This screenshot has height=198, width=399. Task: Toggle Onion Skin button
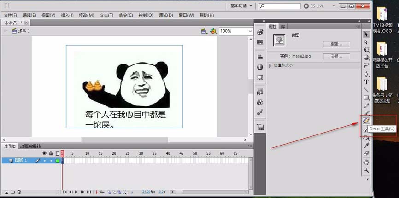tap(109, 192)
